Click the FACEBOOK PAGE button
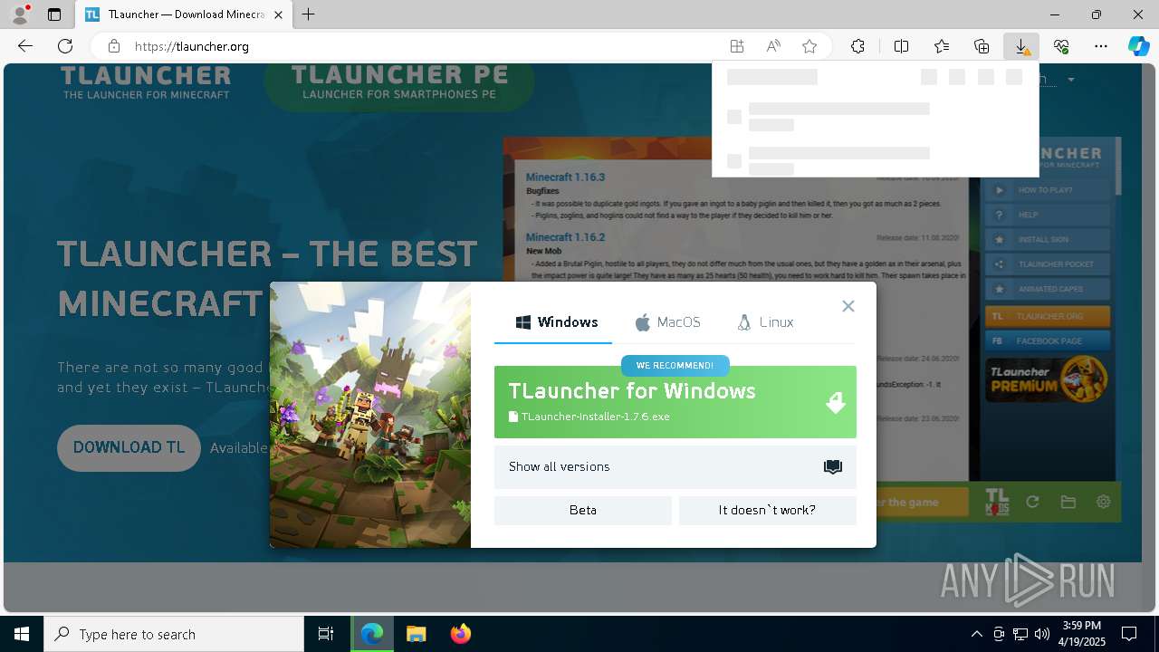Viewport: 1159px width, 652px height. (x=1047, y=341)
